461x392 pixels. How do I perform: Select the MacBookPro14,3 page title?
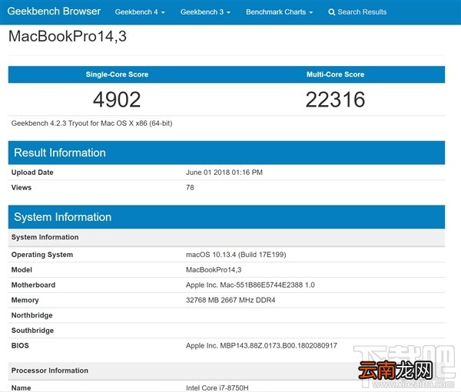click(68, 36)
